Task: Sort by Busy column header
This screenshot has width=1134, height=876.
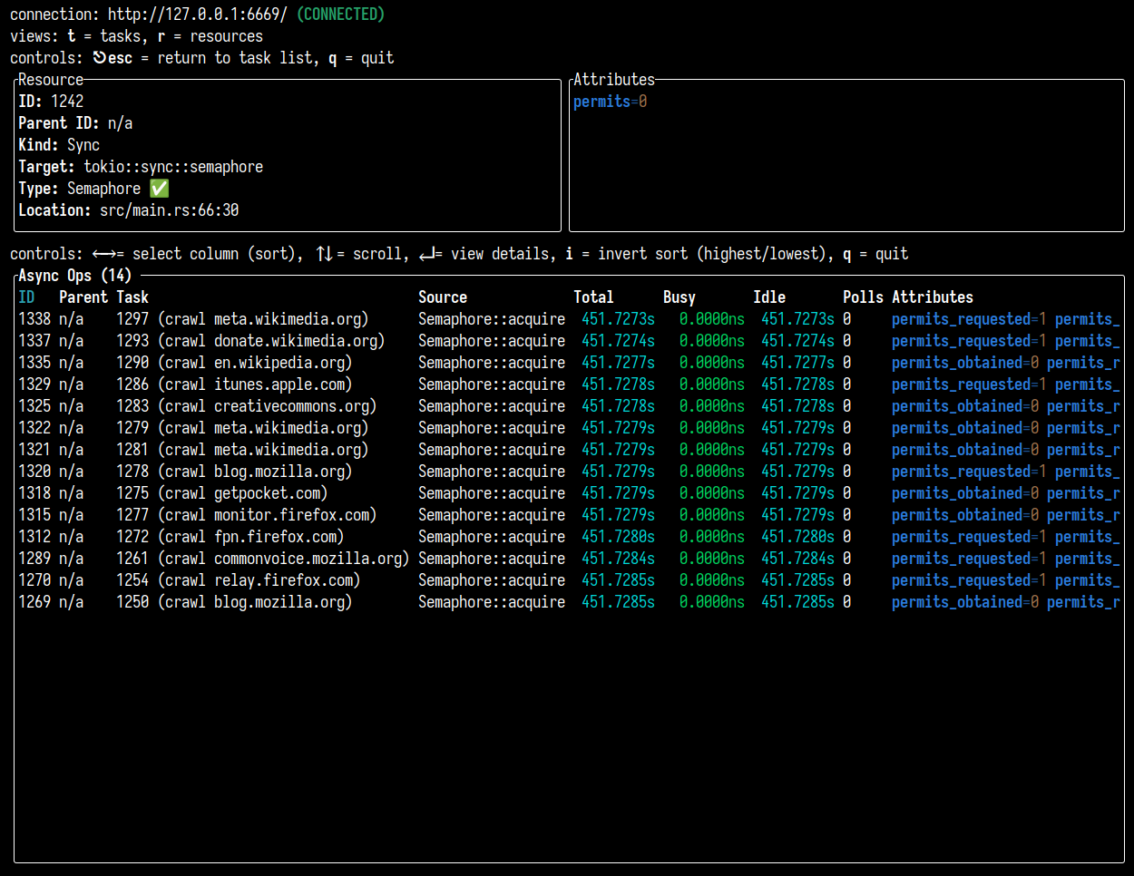Action: [x=679, y=297]
